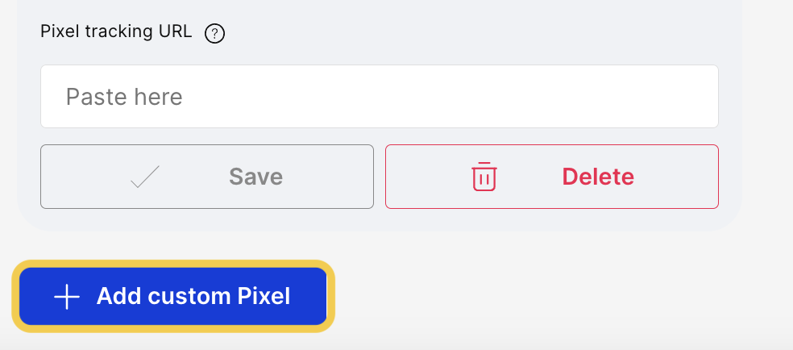The image size is (793, 350).
Task: Click the checkmark icon in Save
Action: [145, 177]
